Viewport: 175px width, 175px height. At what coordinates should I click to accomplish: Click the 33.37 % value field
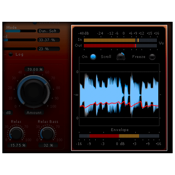click(x=49, y=40)
